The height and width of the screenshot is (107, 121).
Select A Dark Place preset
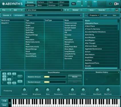pos(101,26)
